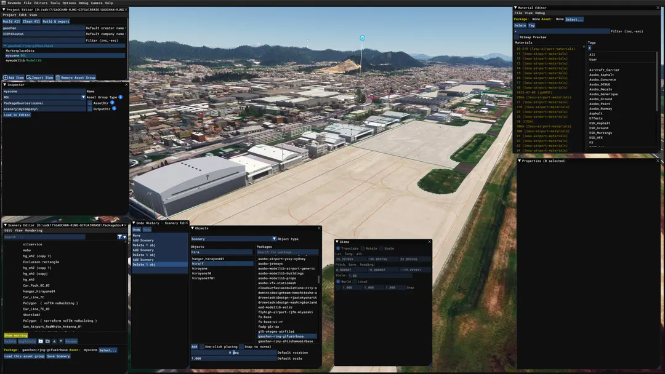Click the Gizmo Scale value slider

(x=379, y=276)
